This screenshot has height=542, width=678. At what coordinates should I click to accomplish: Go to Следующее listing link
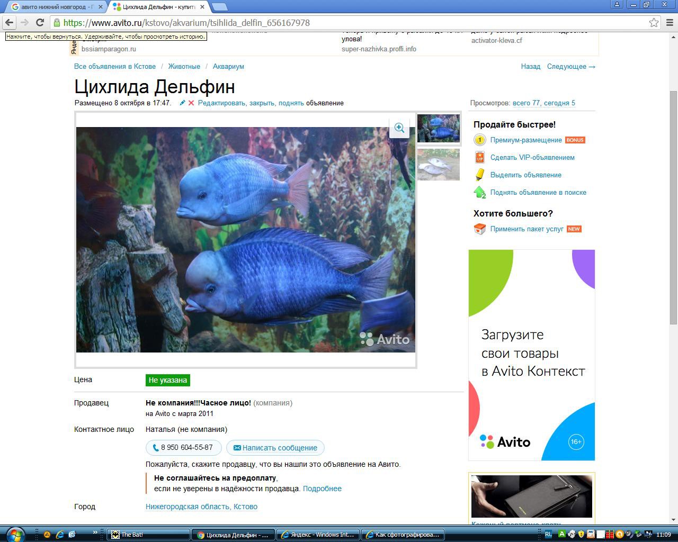(571, 66)
